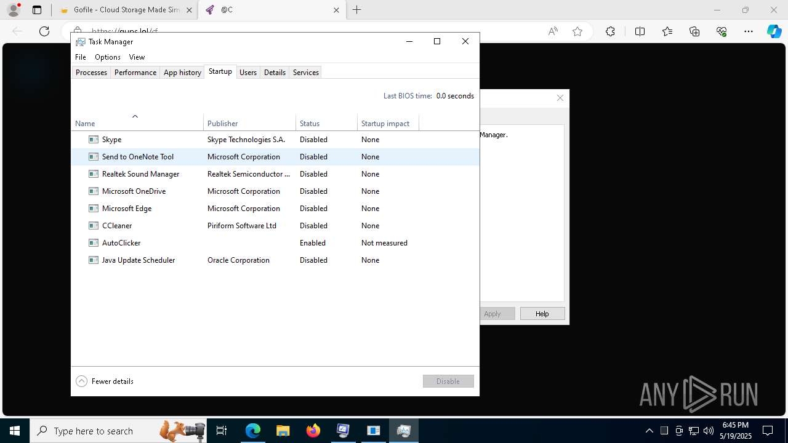Screen dimensions: 788x443
Task: Sort by the Status column header
Action: tap(326, 122)
